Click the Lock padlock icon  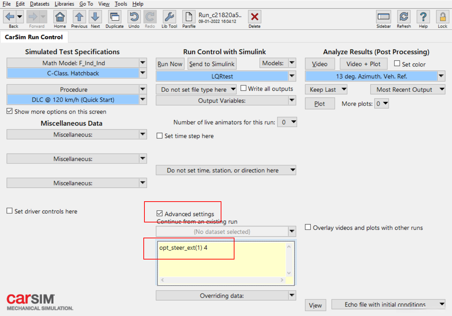tap(442, 17)
